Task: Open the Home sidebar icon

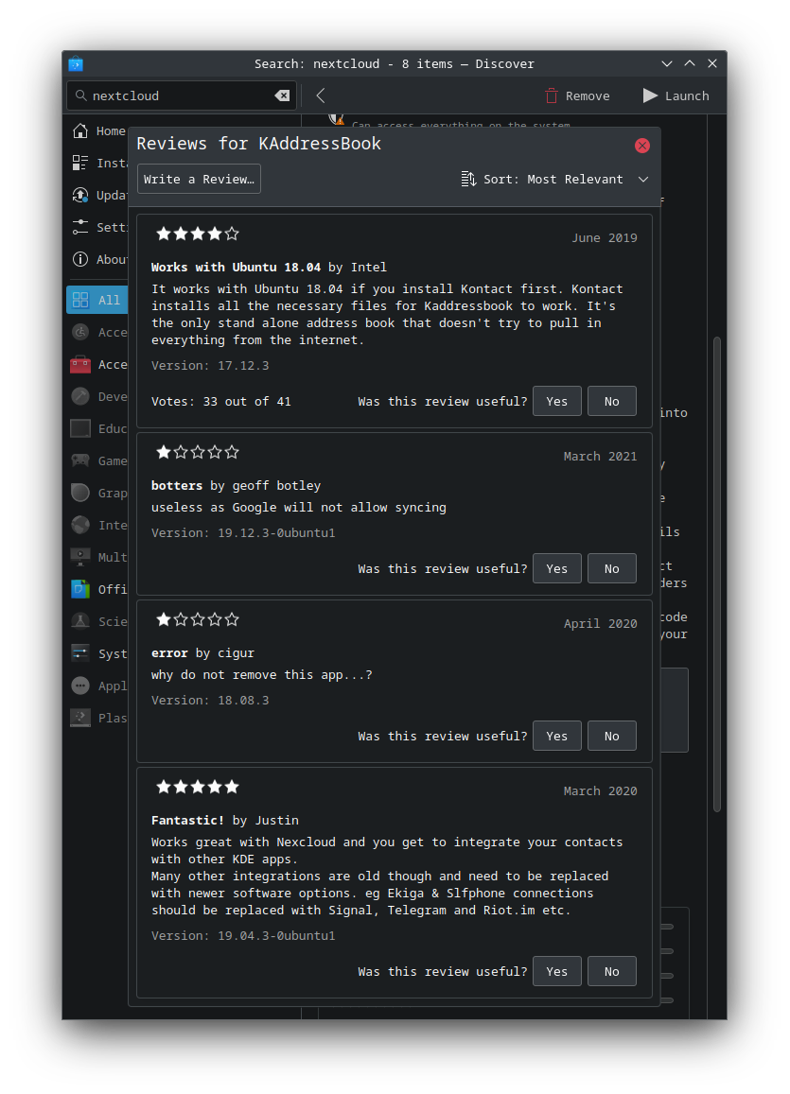Action: [80, 130]
